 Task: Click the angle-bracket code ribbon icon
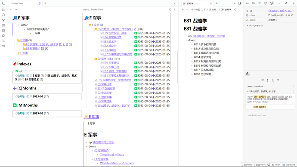(x=3, y=46)
